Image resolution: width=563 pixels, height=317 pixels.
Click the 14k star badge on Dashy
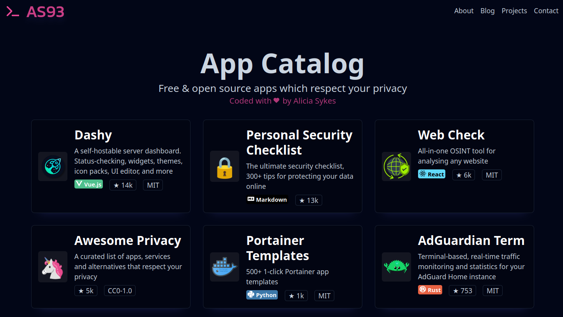click(123, 185)
